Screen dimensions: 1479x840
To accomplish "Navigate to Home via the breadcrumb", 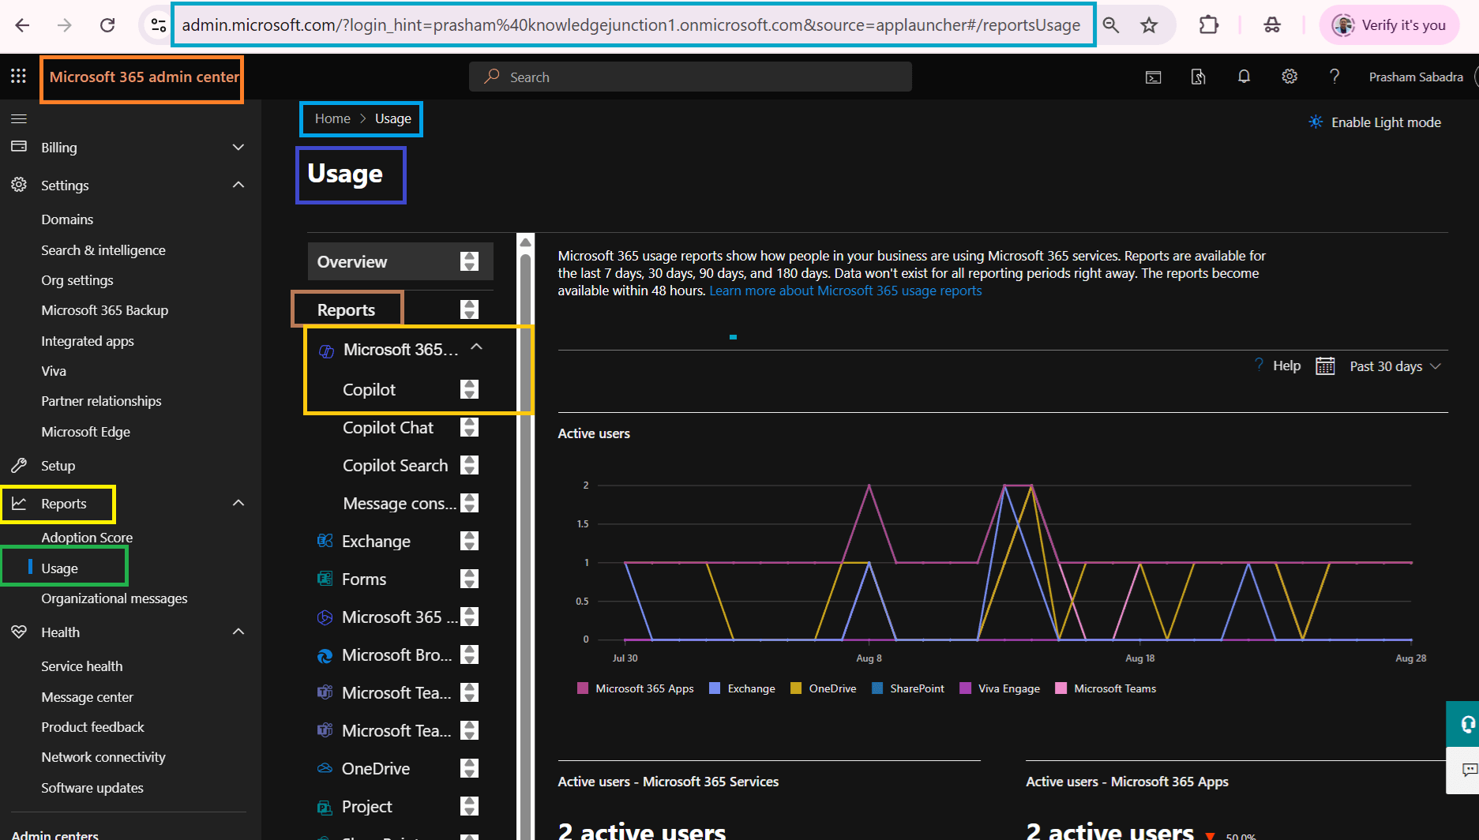I will click(332, 118).
